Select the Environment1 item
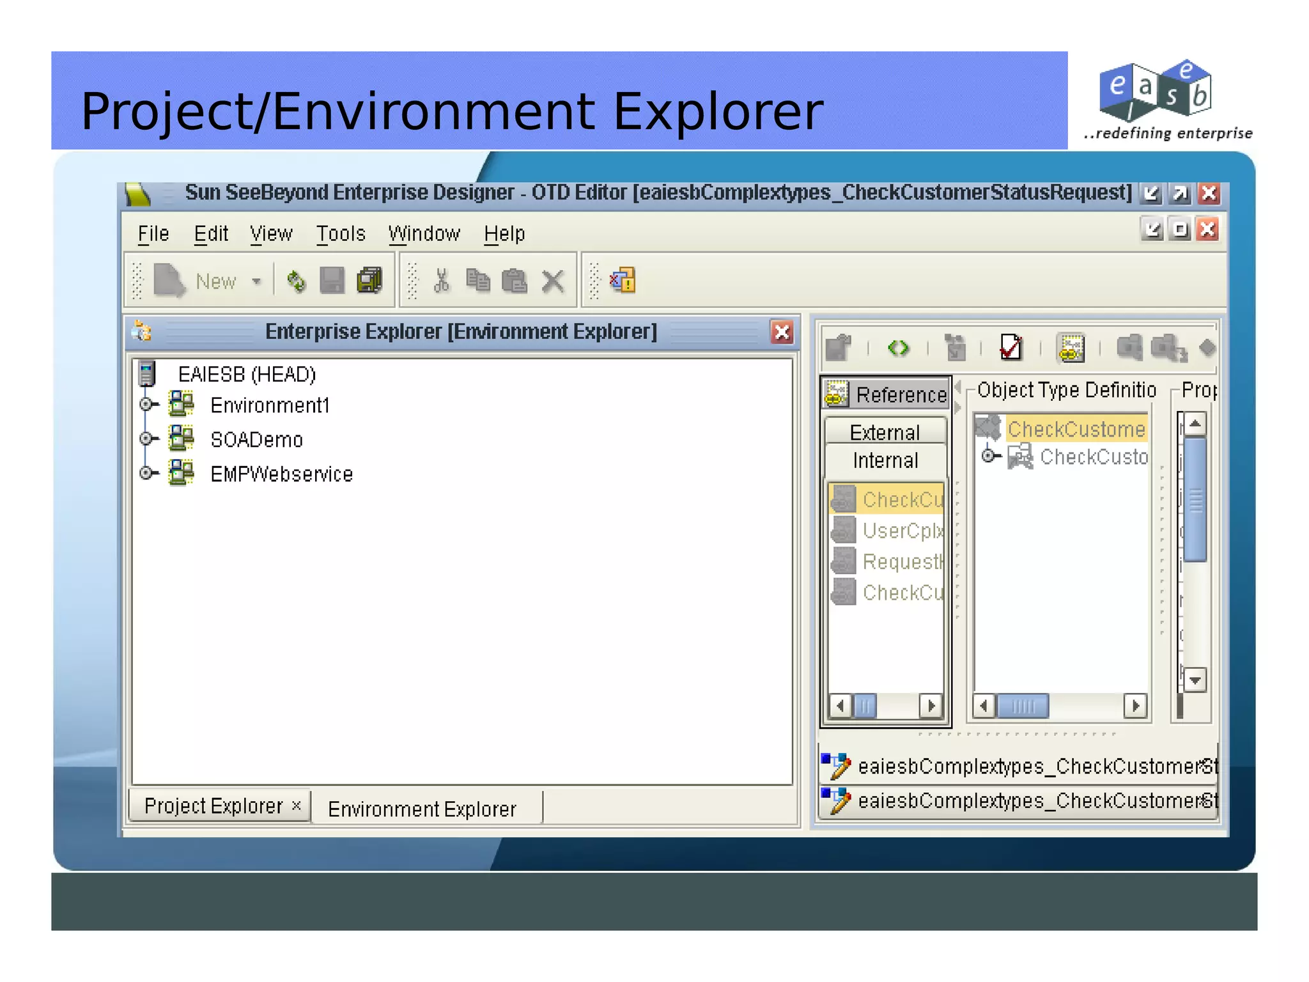The height and width of the screenshot is (982, 1309). coord(270,405)
